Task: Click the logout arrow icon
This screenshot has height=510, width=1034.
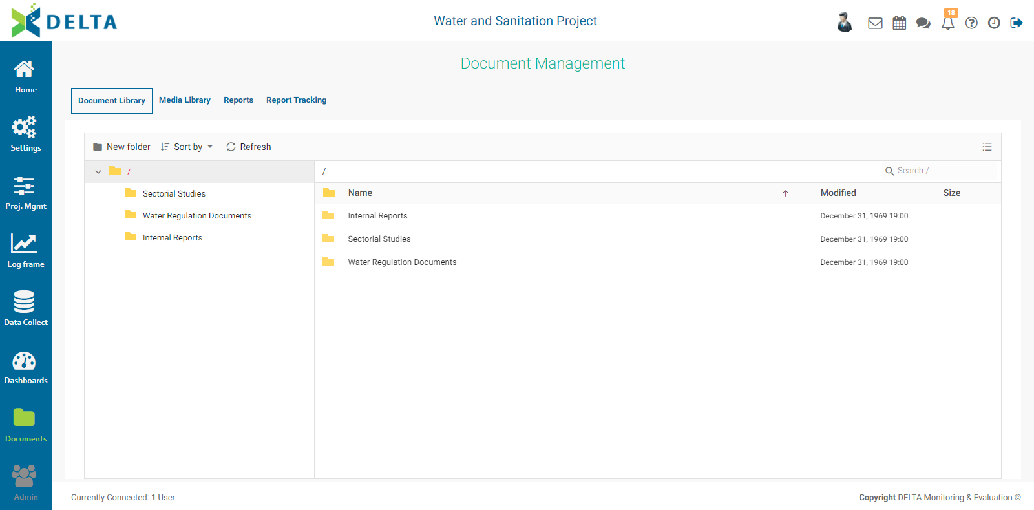Action: pyautogui.click(x=1017, y=23)
